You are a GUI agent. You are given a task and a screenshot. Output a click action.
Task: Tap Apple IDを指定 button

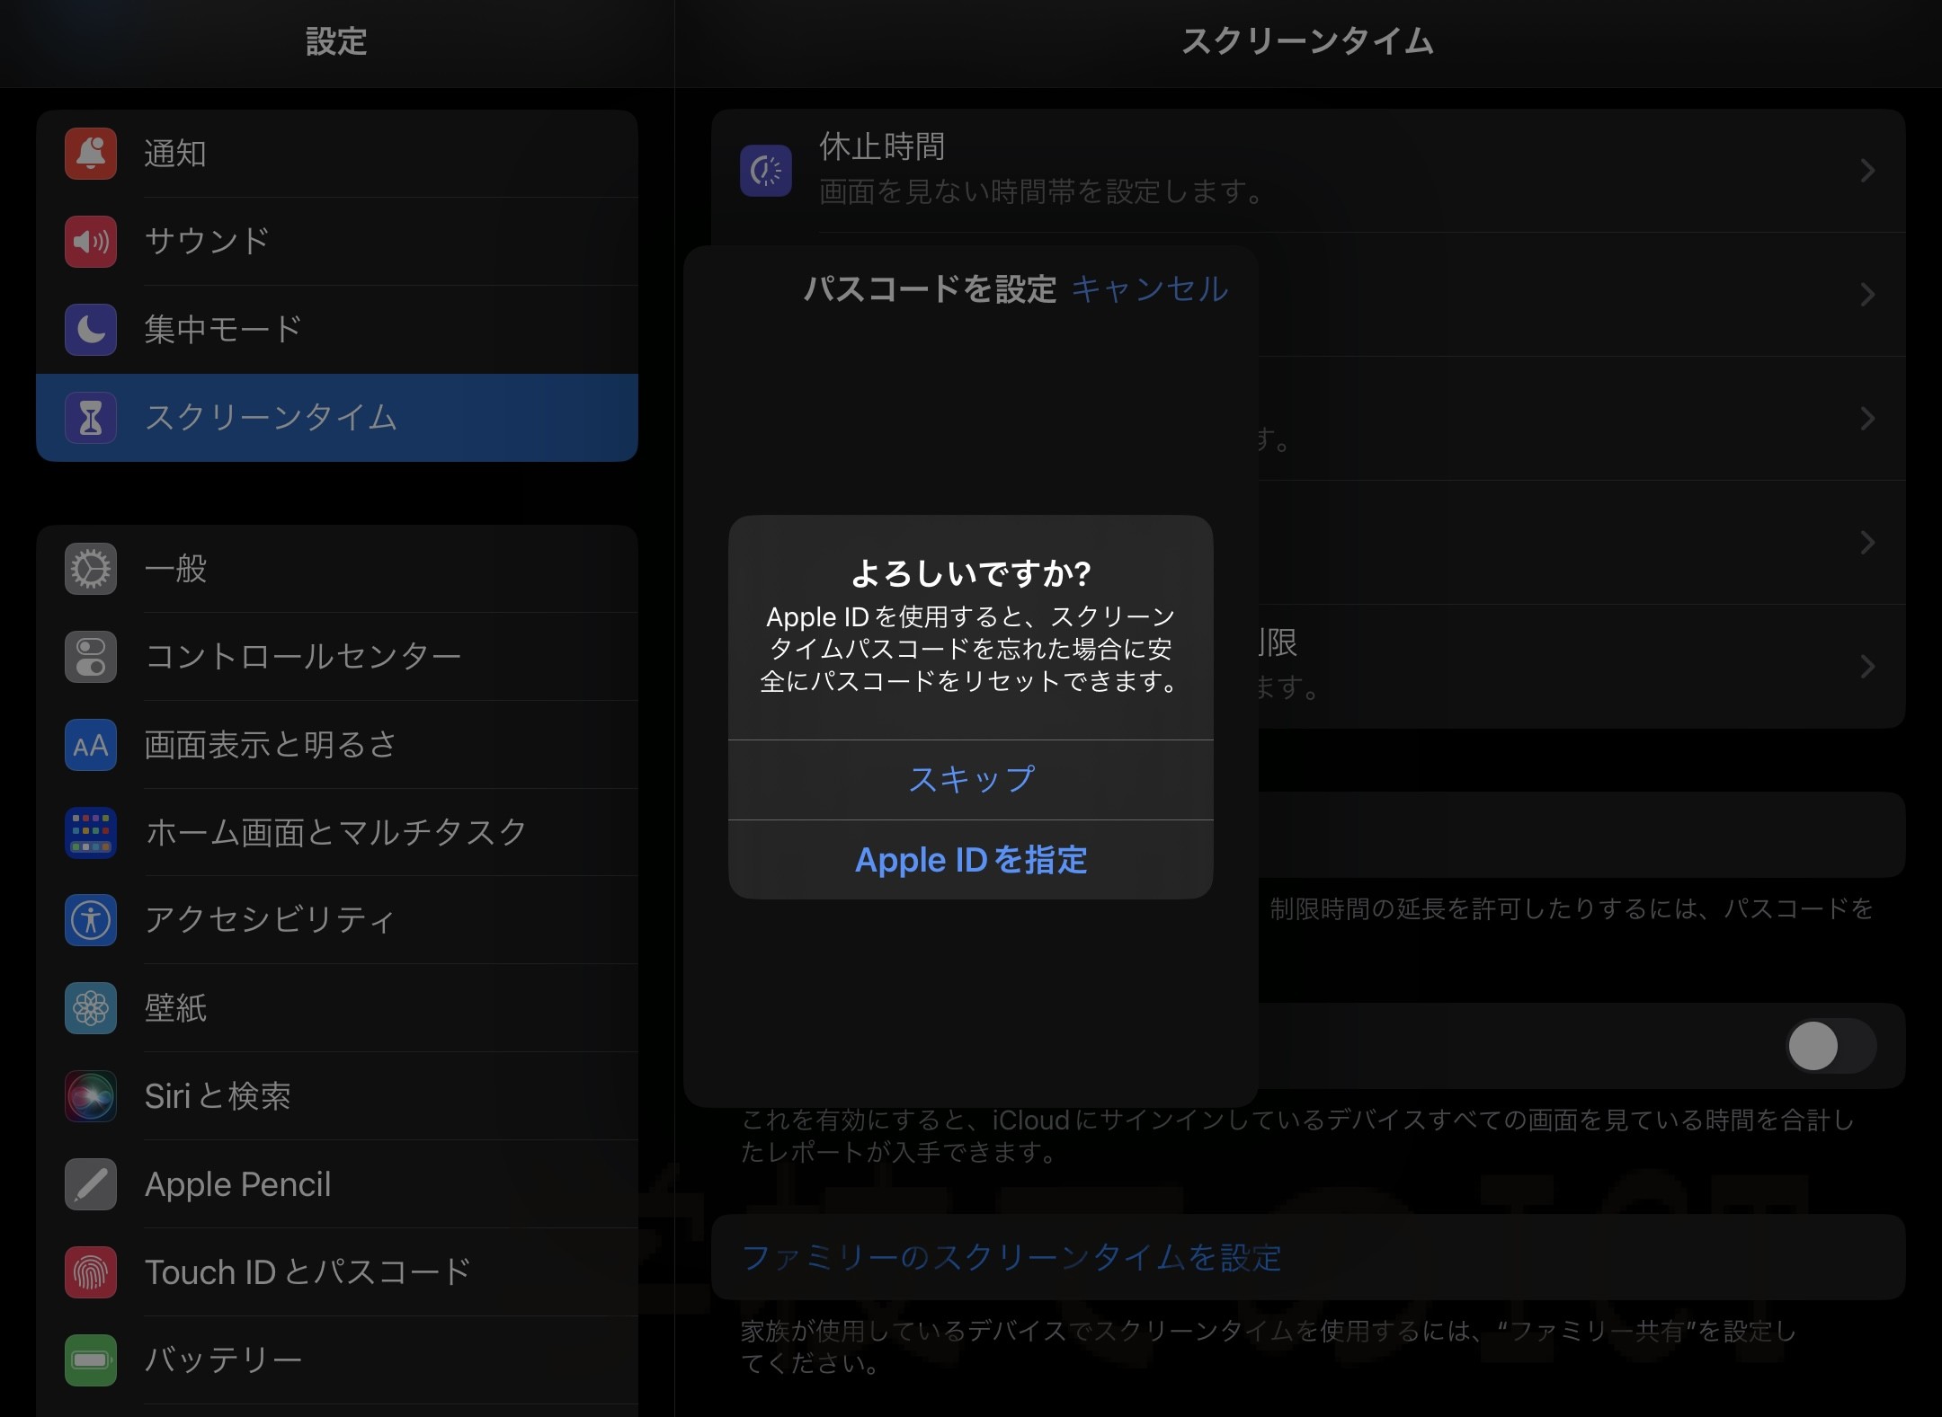[971, 860]
